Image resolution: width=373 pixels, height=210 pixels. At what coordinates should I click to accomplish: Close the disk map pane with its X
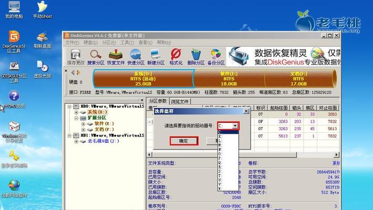pyautogui.click(x=66, y=71)
